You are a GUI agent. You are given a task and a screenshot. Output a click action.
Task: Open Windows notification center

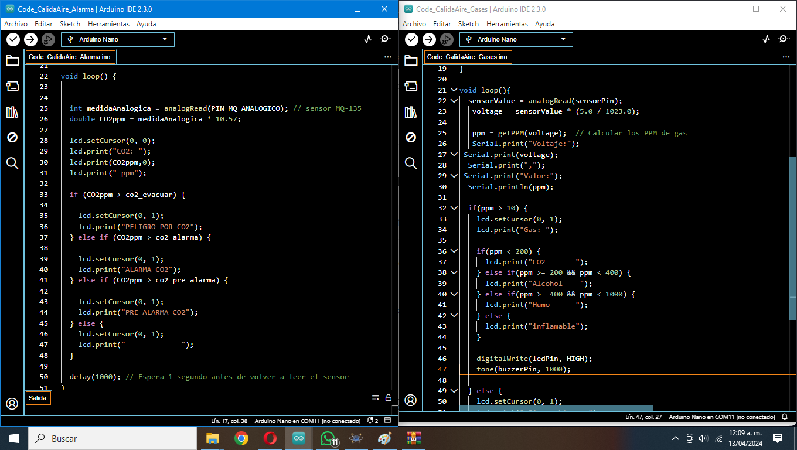point(778,438)
